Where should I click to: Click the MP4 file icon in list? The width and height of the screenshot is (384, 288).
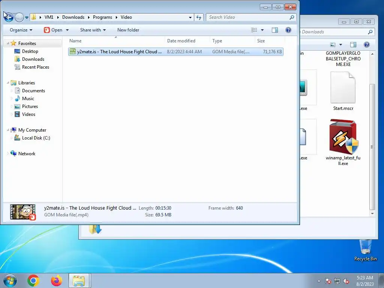coord(73,51)
